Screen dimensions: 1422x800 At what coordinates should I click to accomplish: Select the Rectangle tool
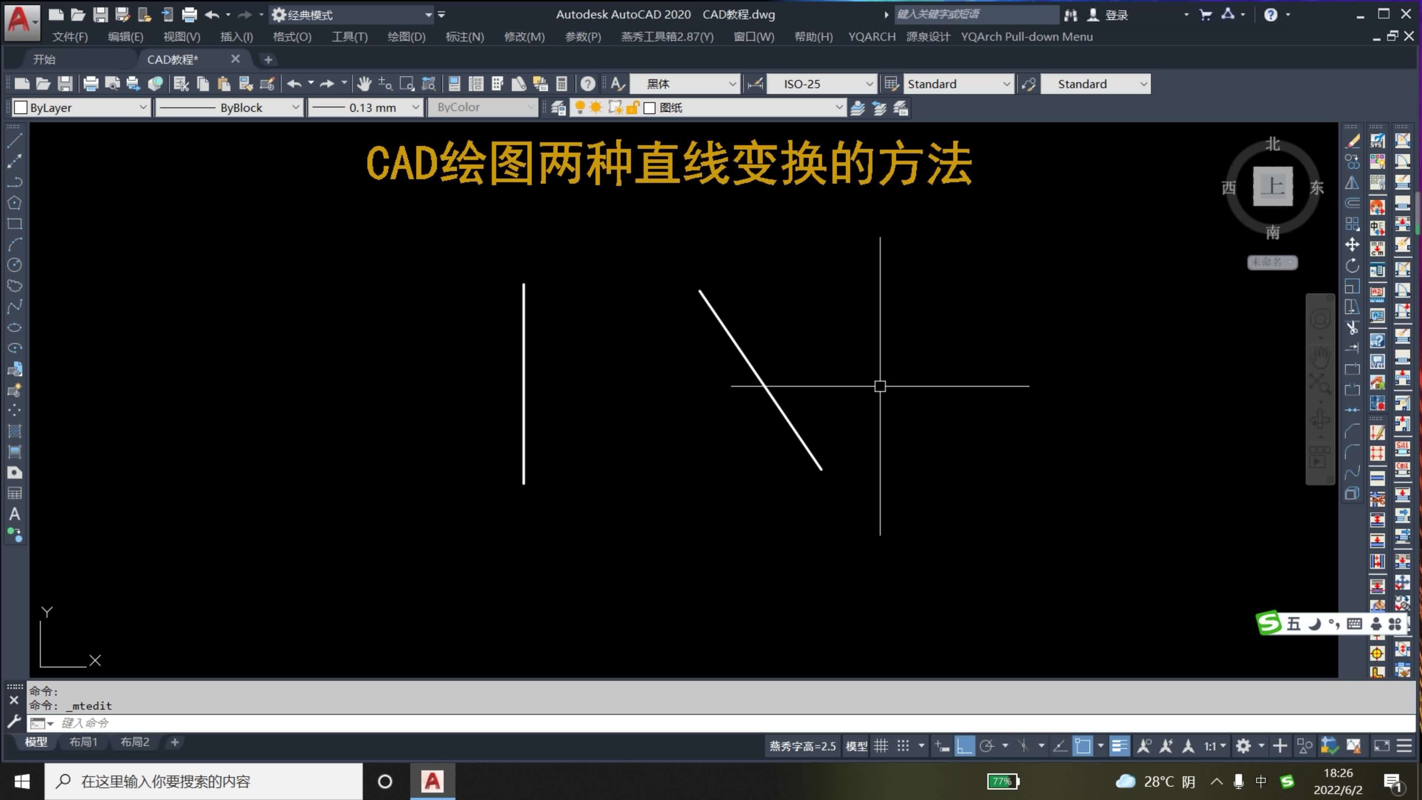tap(15, 224)
